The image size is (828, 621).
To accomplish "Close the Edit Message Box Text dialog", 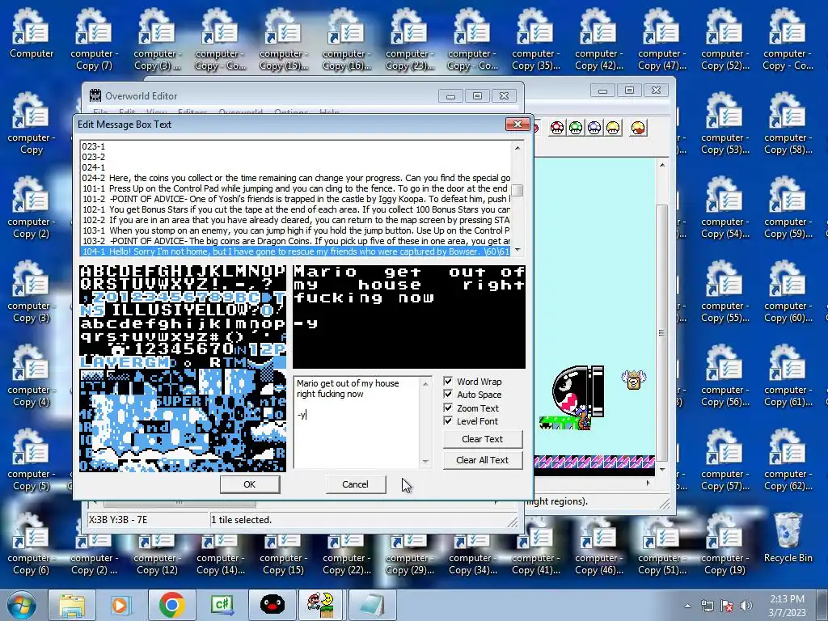I will 517,124.
